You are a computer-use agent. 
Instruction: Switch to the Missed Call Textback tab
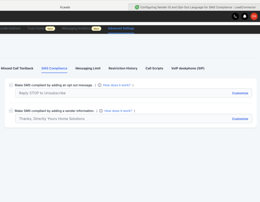pos(17,68)
